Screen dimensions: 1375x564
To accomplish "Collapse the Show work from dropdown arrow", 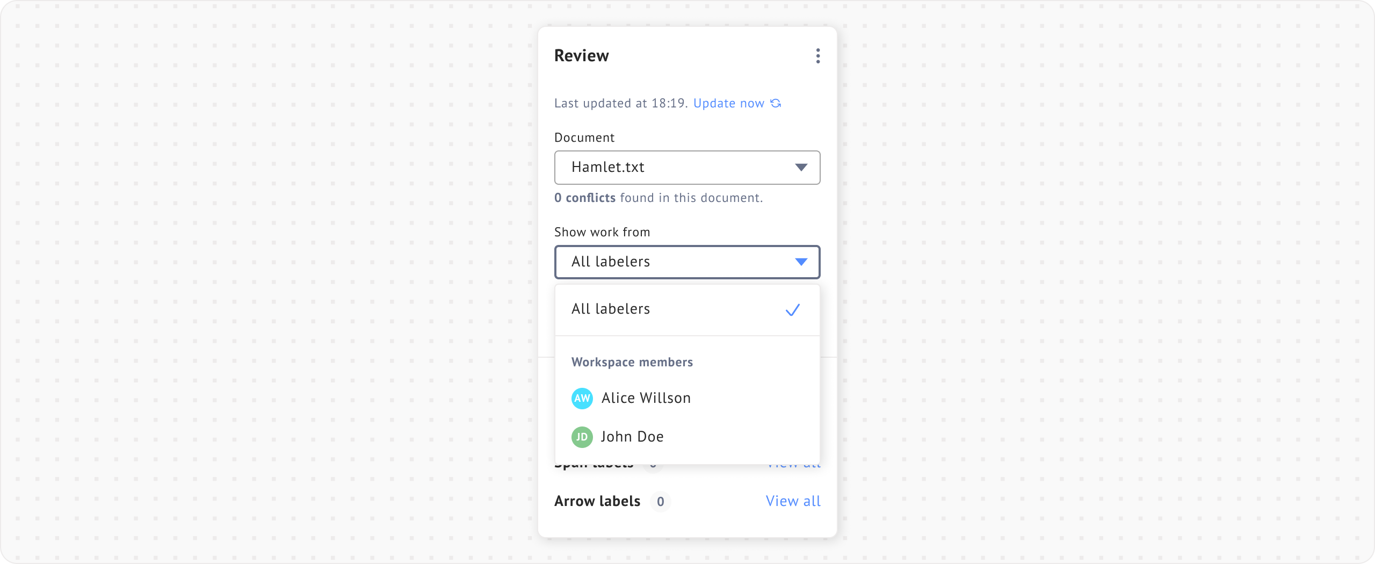I will 801,262.
